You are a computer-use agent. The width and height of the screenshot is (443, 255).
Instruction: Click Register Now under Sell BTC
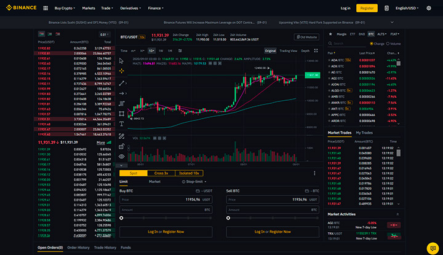(280, 232)
